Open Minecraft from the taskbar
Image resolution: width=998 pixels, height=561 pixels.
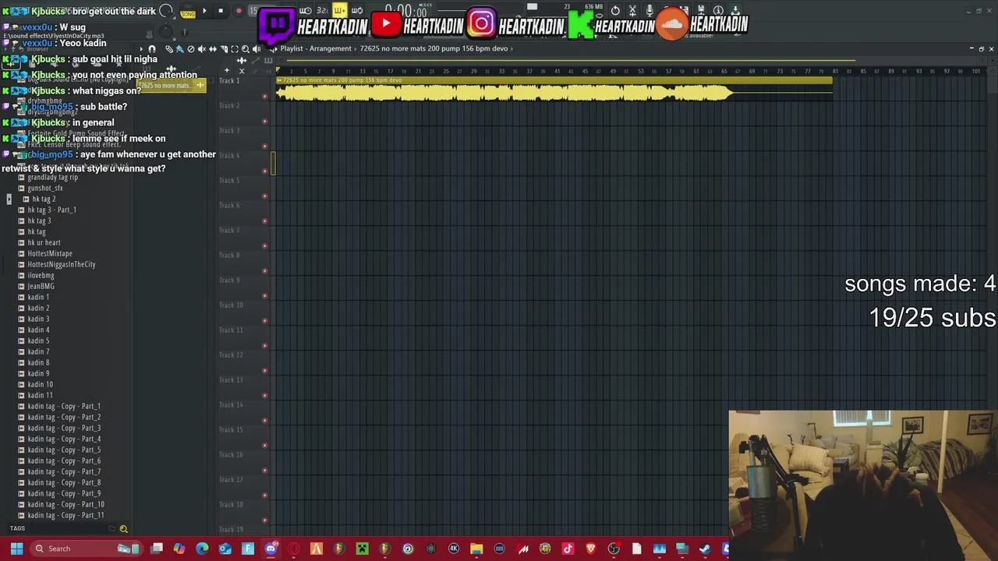(x=362, y=549)
